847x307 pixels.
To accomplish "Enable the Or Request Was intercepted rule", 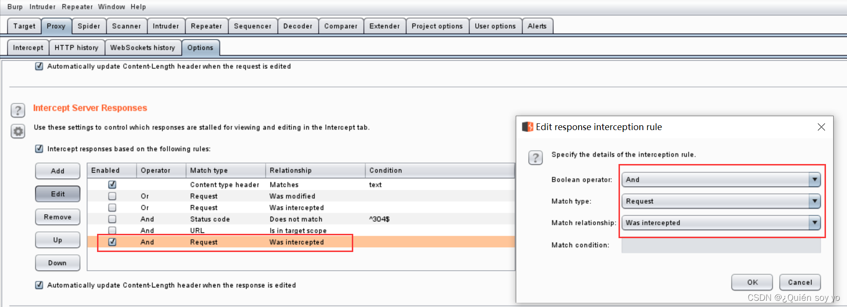I will point(112,208).
